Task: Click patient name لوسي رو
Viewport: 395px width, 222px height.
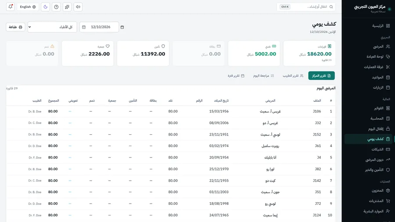Action: (x=270, y=204)
